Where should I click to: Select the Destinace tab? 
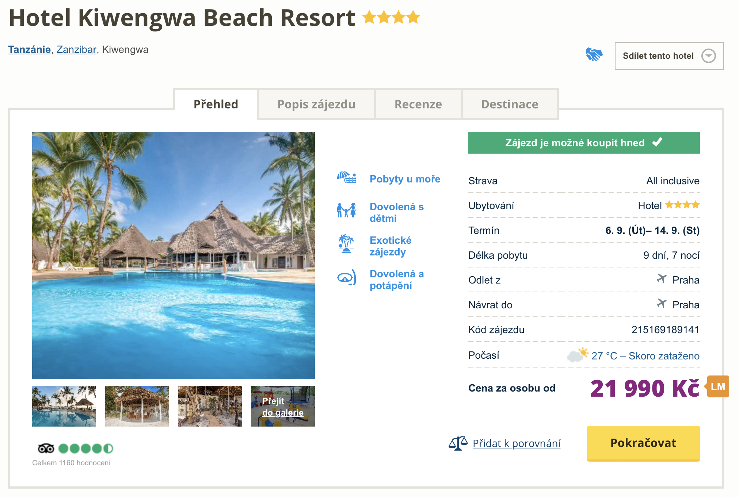click(510, 104)
